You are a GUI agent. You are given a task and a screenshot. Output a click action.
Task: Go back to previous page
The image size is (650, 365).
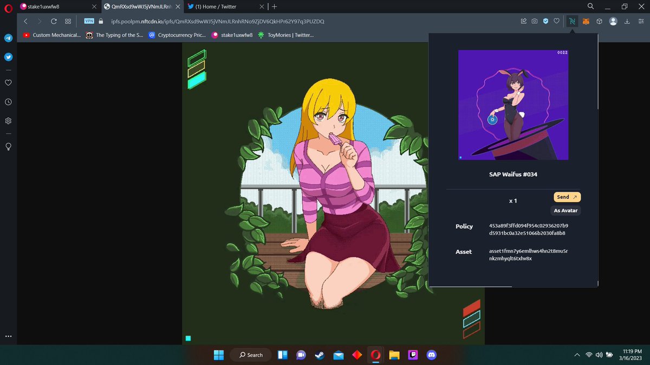pos(25,21)
